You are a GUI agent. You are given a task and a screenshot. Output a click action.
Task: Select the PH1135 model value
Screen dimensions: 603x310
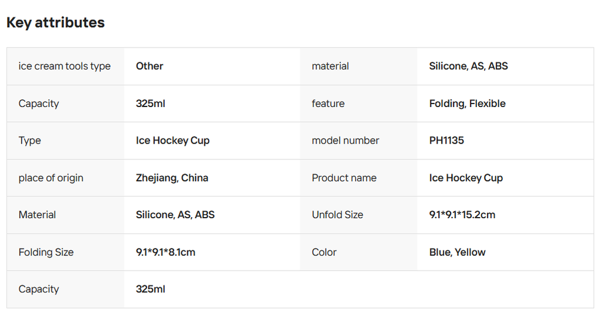pyautogui.click(x=446, y=141)
